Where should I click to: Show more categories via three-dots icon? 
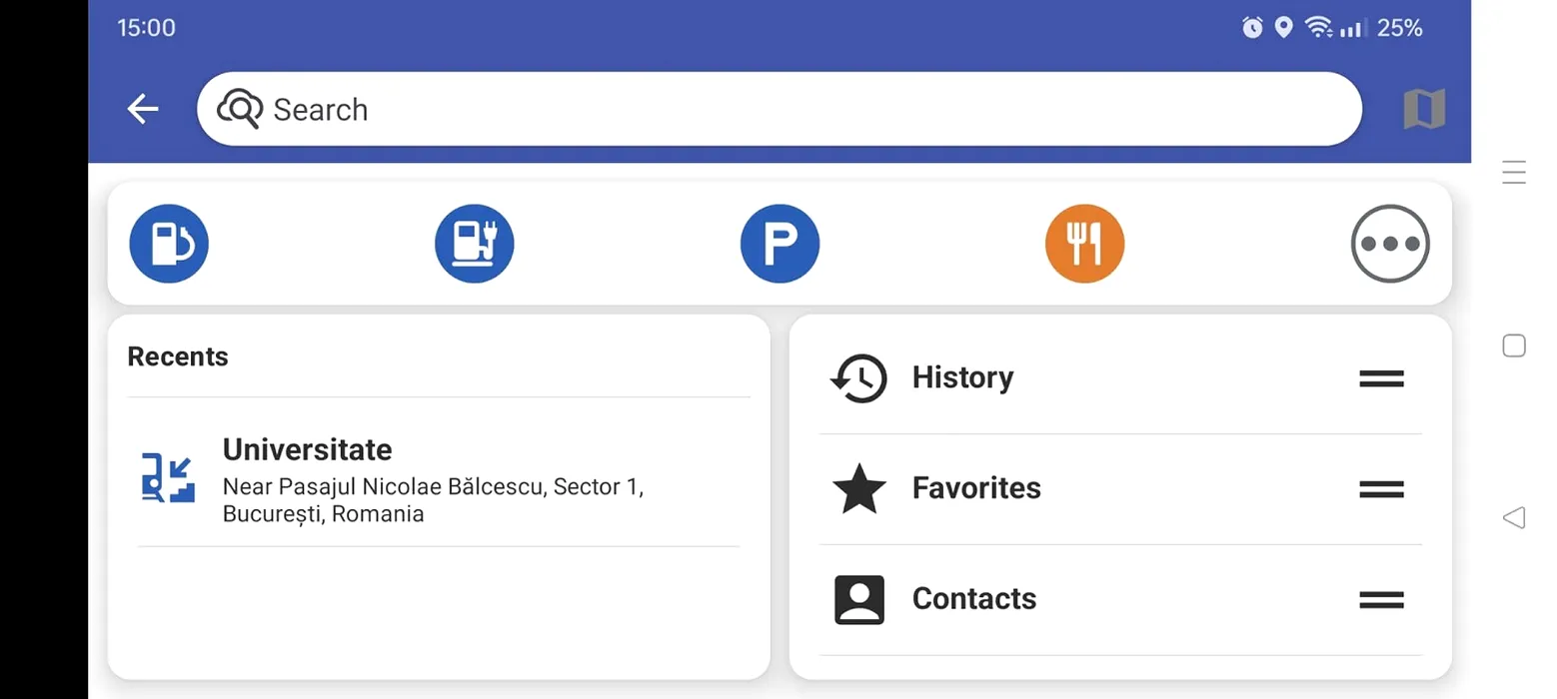(x=1390, y=244)
